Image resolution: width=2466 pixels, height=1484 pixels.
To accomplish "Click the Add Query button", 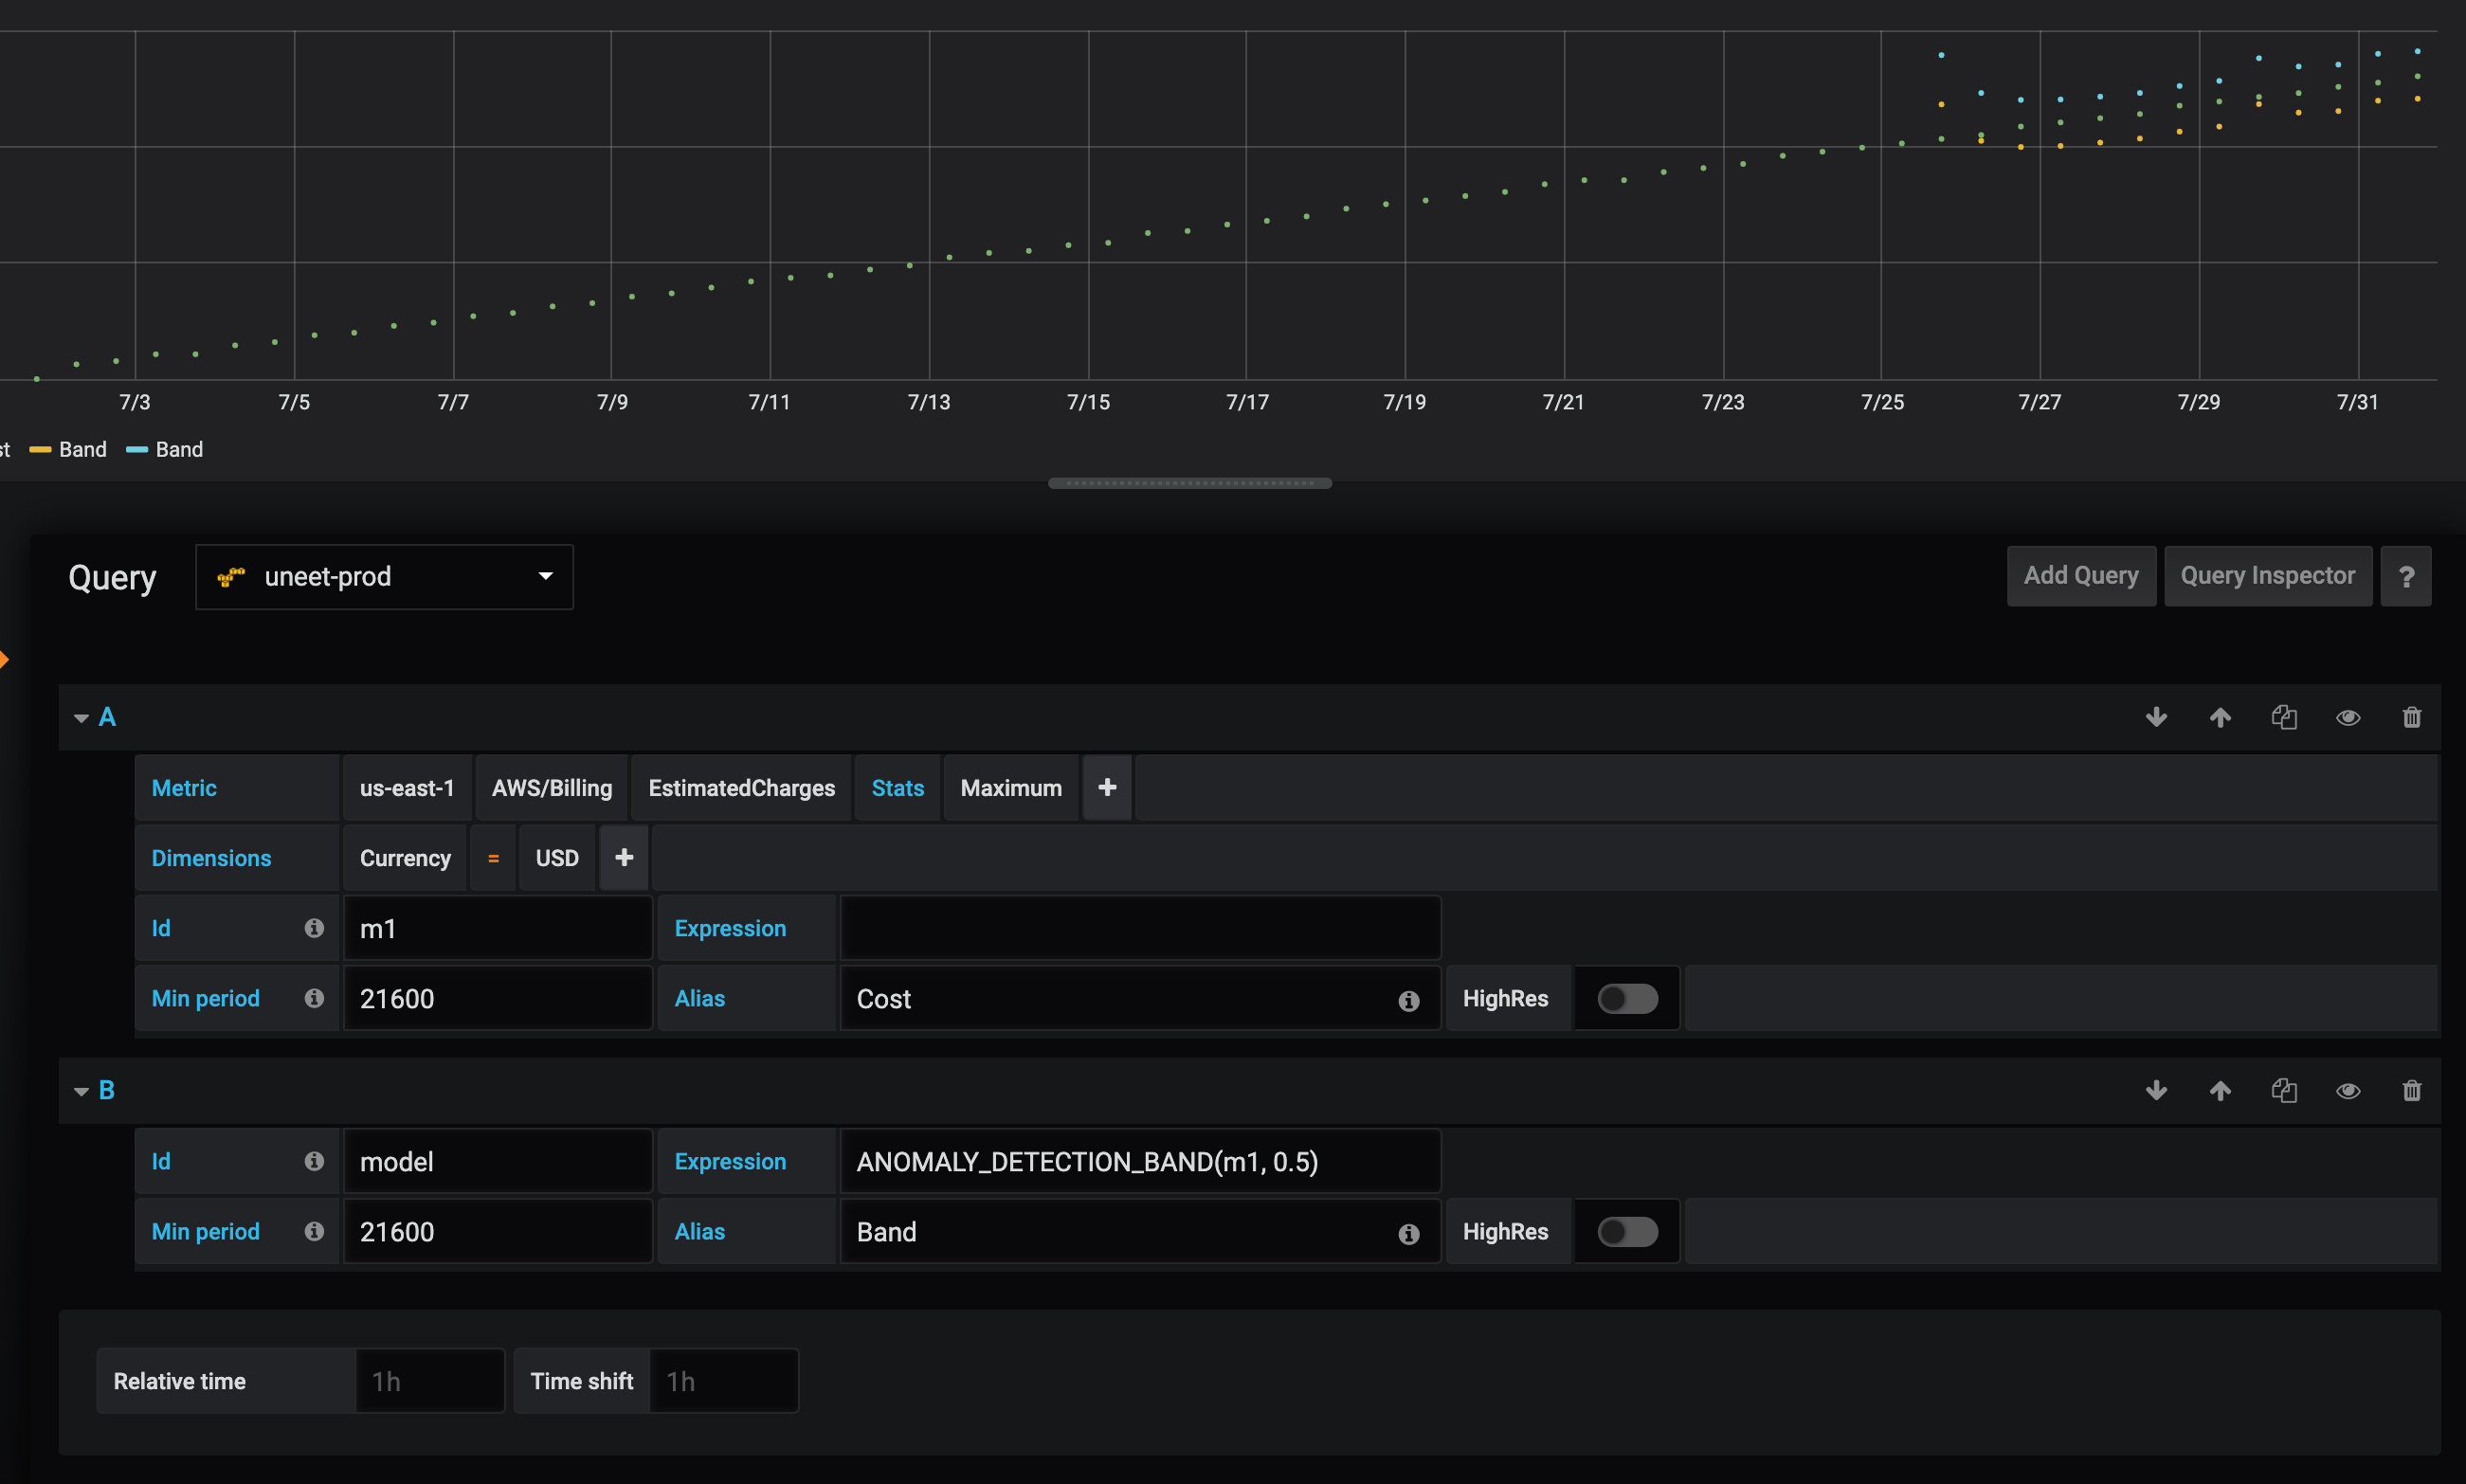I will pyautogui.click(x=2081, y=576).
